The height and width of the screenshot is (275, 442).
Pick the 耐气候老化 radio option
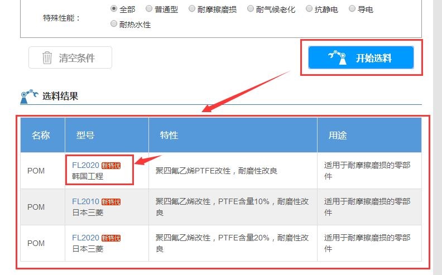[251, 9]
